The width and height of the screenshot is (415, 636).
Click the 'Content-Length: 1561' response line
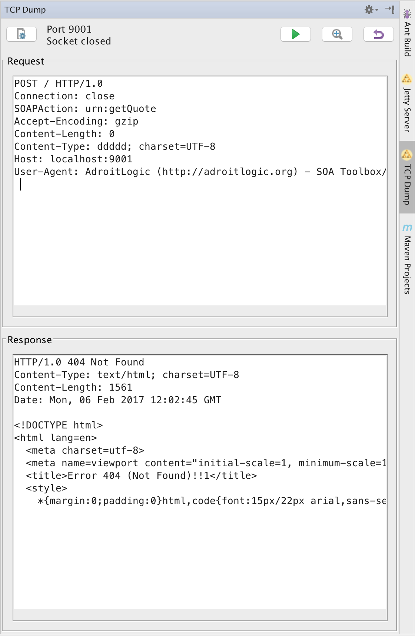click(x=73, y=387)
